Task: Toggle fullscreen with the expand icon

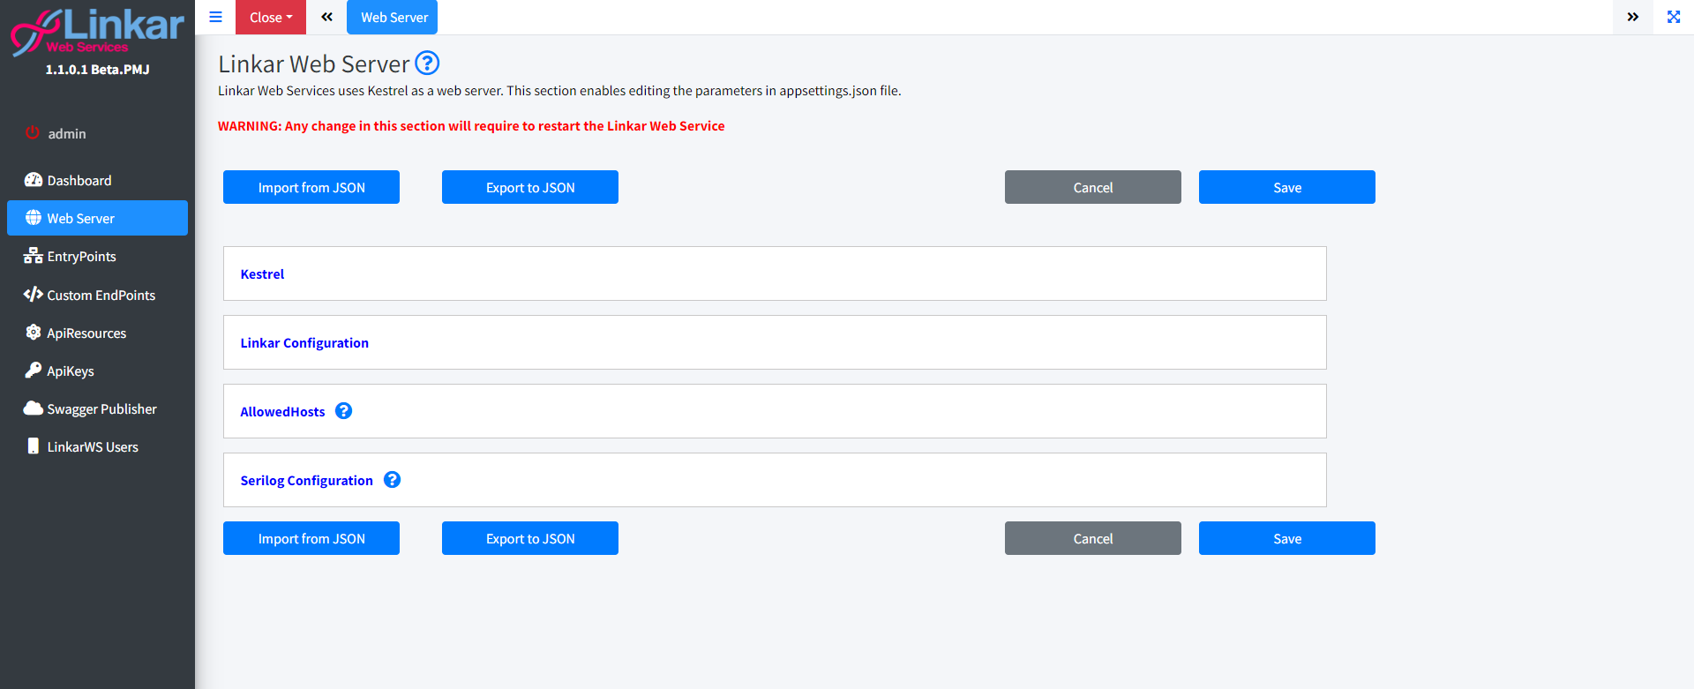Action: point(1673,17)
